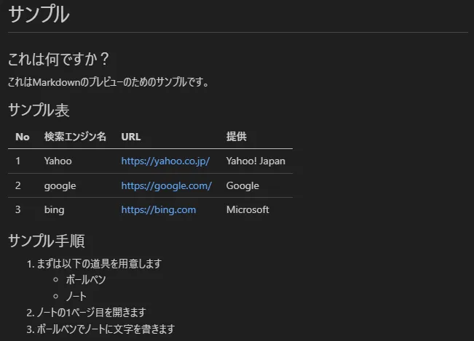The height and width of the screenshot is (341, 474).
Task: Click the Markdown preview description paragraph
Action: pyautogui.click(x=108, y=82)
